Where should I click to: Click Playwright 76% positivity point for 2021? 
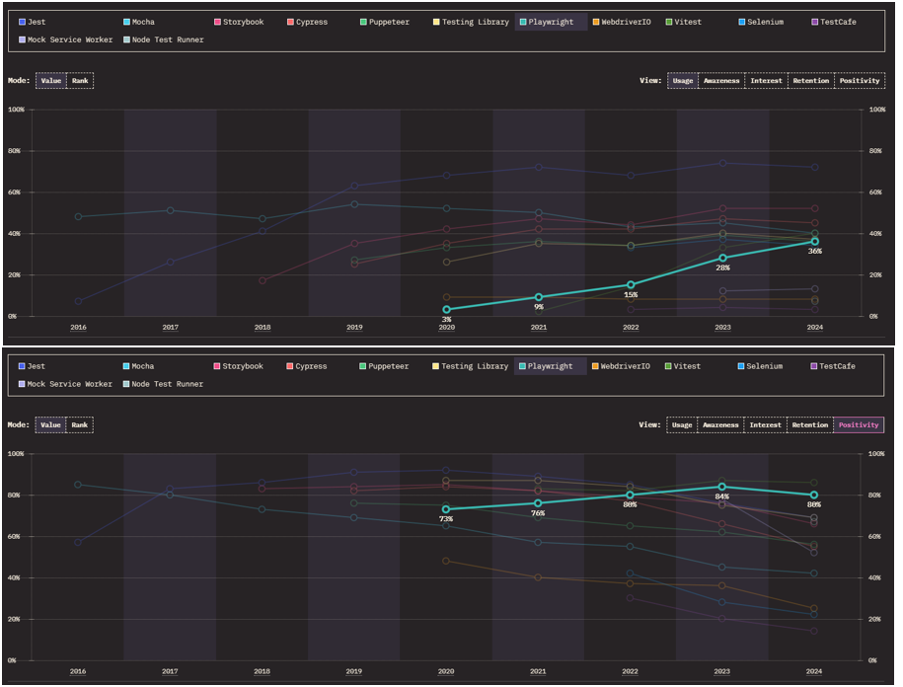pyautogui.click(x=539, y=503)
